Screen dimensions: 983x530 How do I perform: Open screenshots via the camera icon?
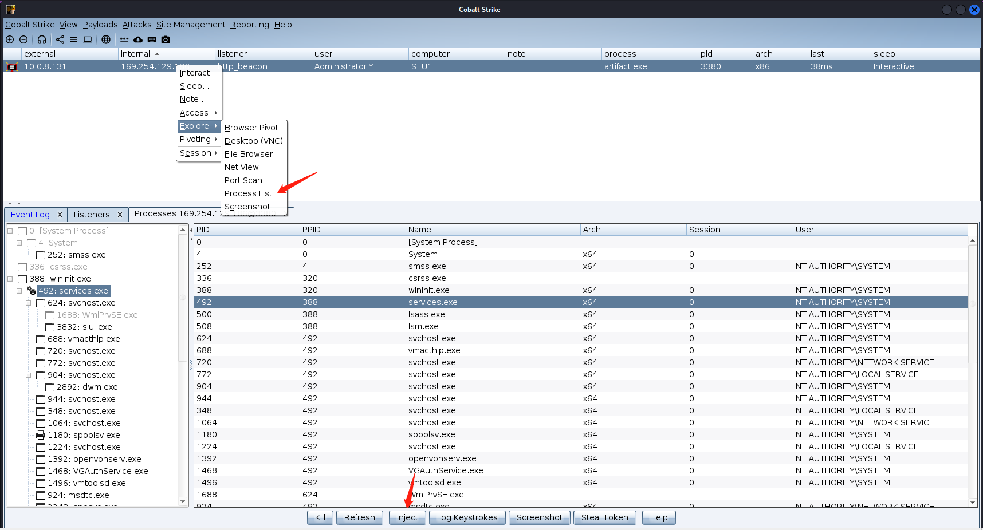point(166,39)
